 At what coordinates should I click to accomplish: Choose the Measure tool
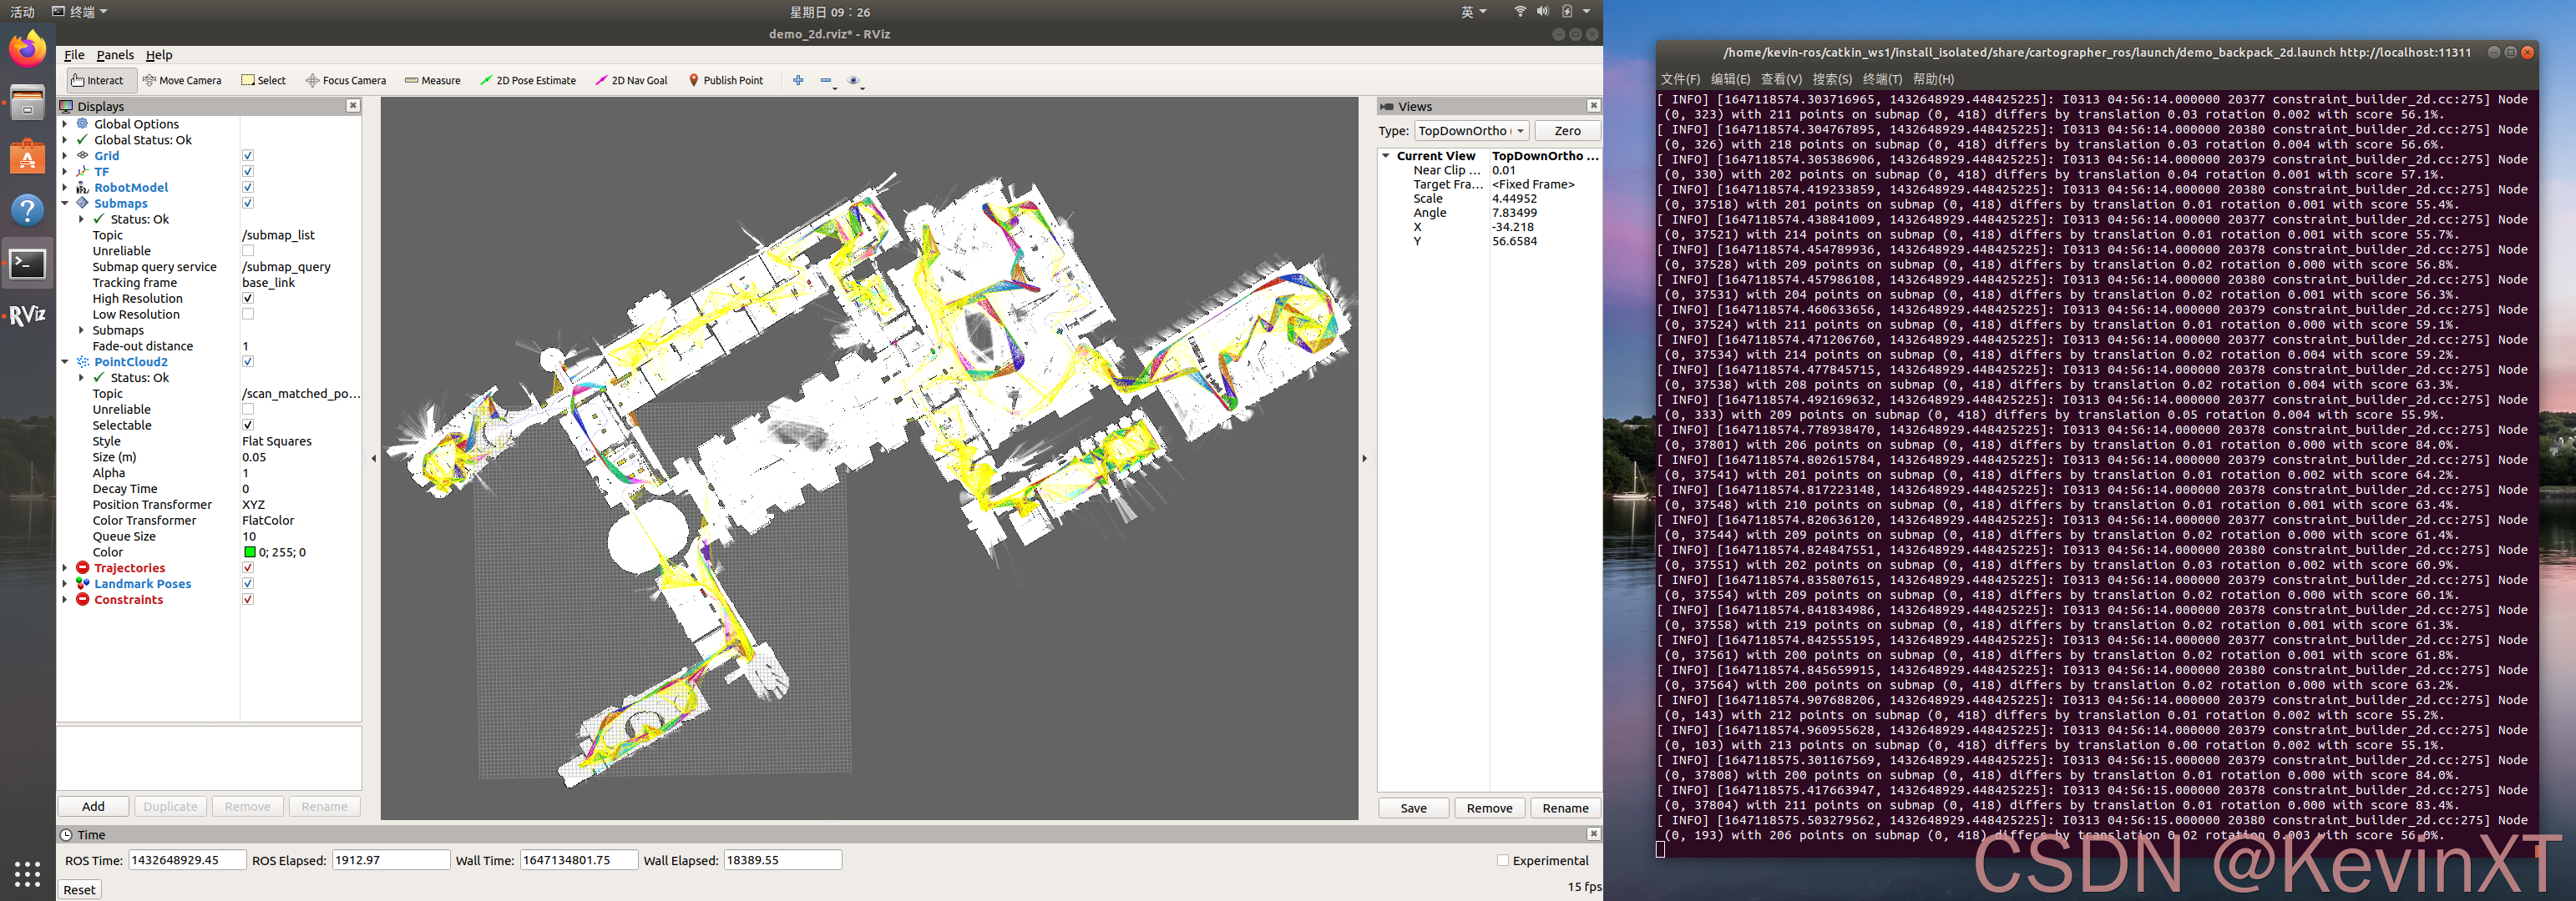click(433, 81)
